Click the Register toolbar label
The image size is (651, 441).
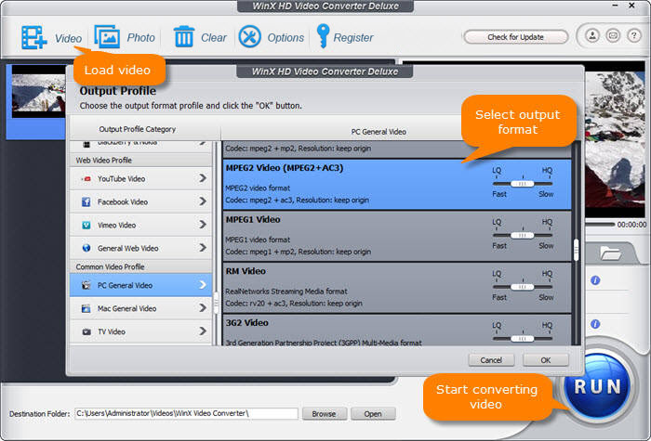click(353, 38)
